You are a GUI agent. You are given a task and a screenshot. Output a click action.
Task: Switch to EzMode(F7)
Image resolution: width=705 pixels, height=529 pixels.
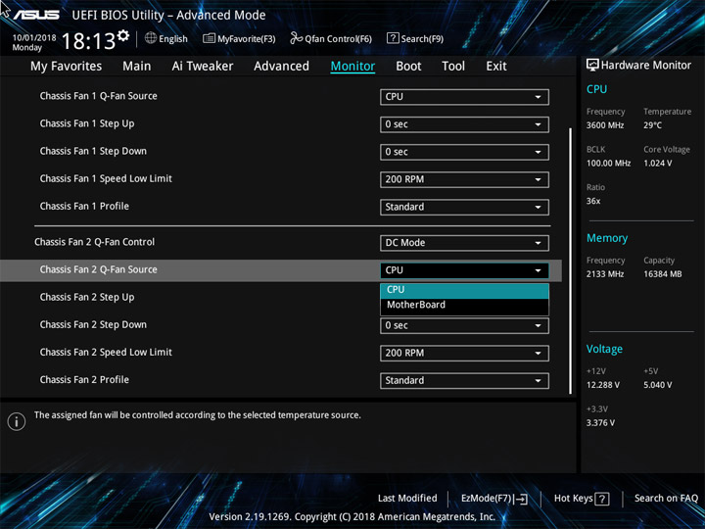pyautogui.click(x=494, y=499)
